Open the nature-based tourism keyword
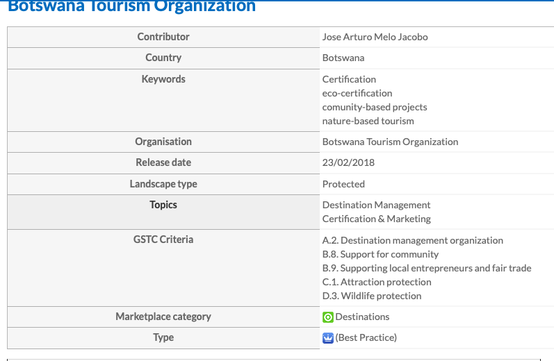This screenshot has height=361, width=554. pyautogui.click(x=368, y=121)
